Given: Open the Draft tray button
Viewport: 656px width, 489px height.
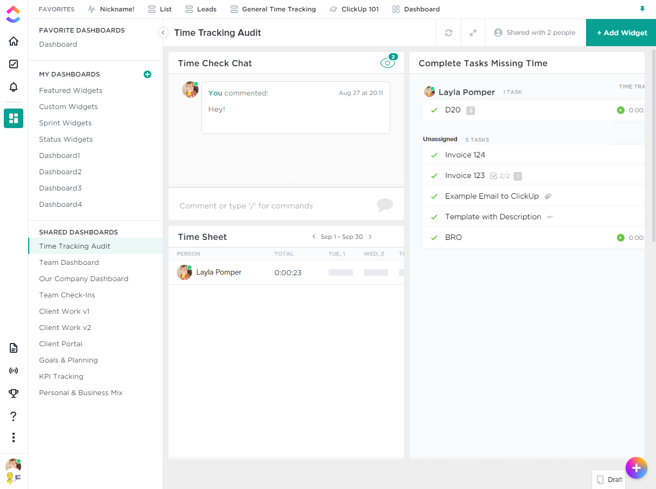Looking at the screenshot, I should point(609,480).
